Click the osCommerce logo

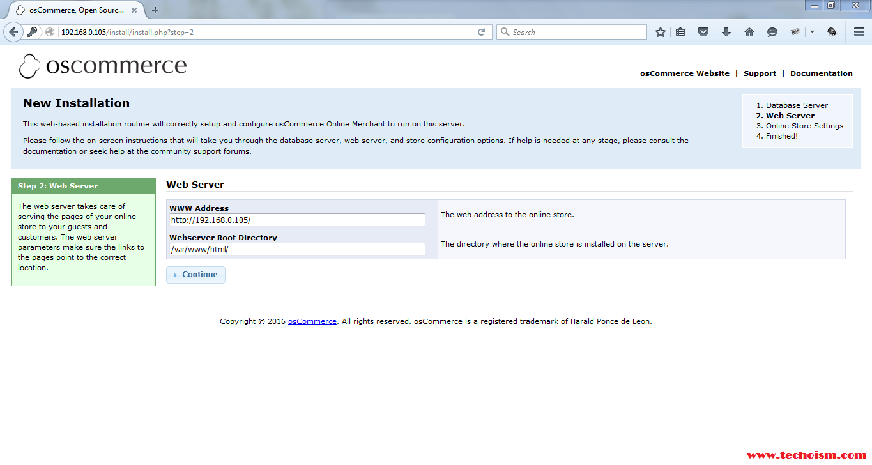click(x=103, y=66)
